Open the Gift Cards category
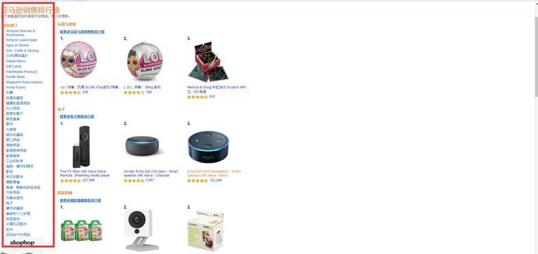The image size is (538, 254). (x=14, y=66)
